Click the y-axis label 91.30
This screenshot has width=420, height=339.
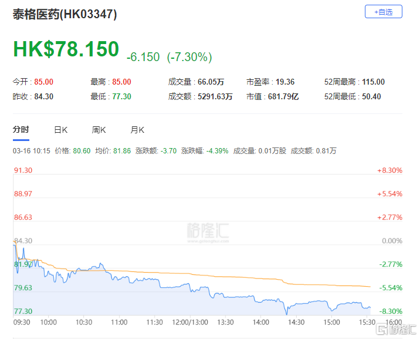pyautogui.click(x=23, y=170)
